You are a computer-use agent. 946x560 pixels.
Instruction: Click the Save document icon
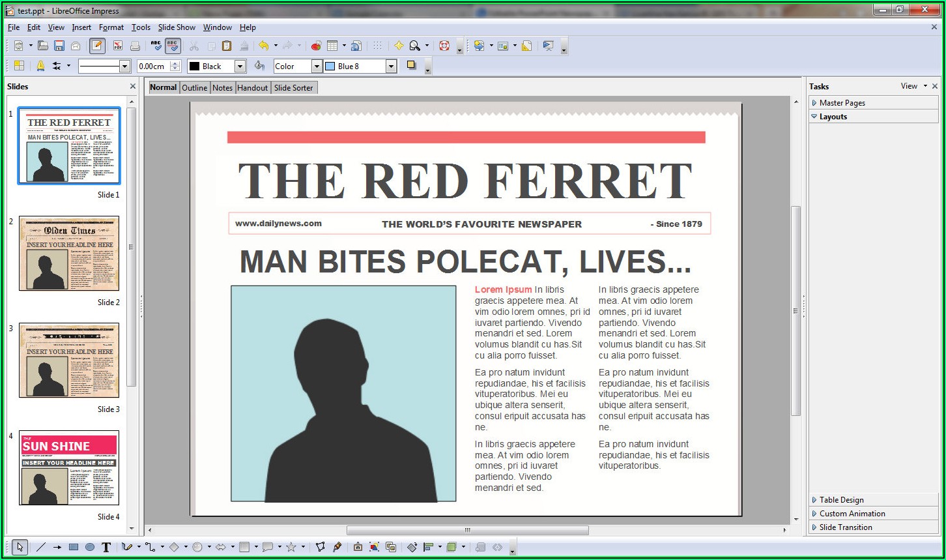(59, 46)
